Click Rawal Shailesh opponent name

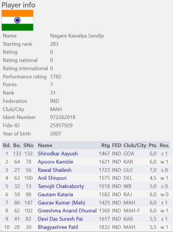(54, 170)
